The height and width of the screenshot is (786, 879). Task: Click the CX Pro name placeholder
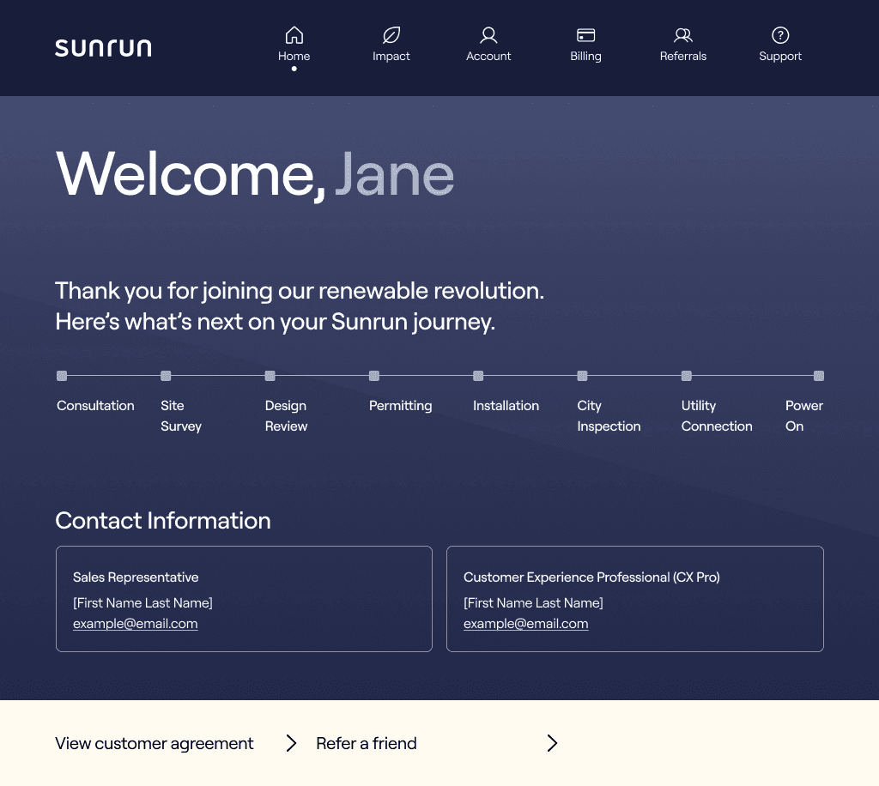pyautogui.click(x=534, y=603)
